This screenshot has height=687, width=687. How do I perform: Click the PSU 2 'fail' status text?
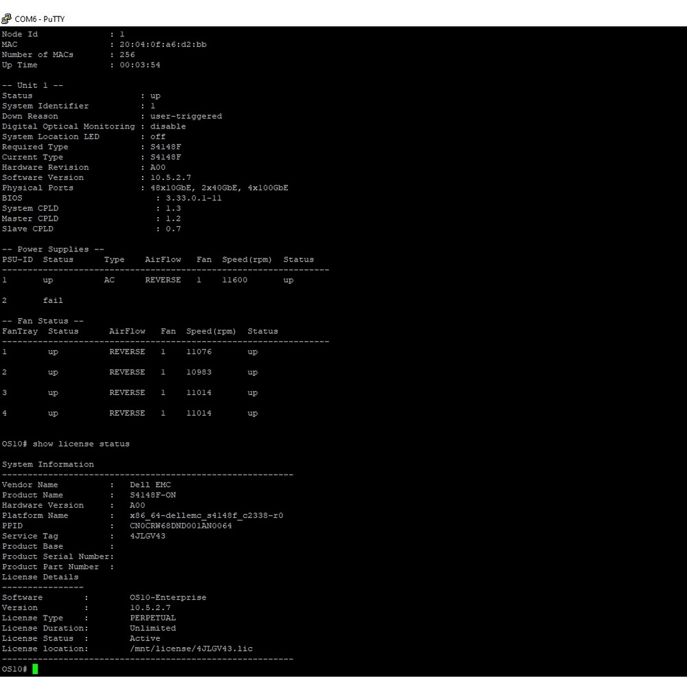point(53,300)
